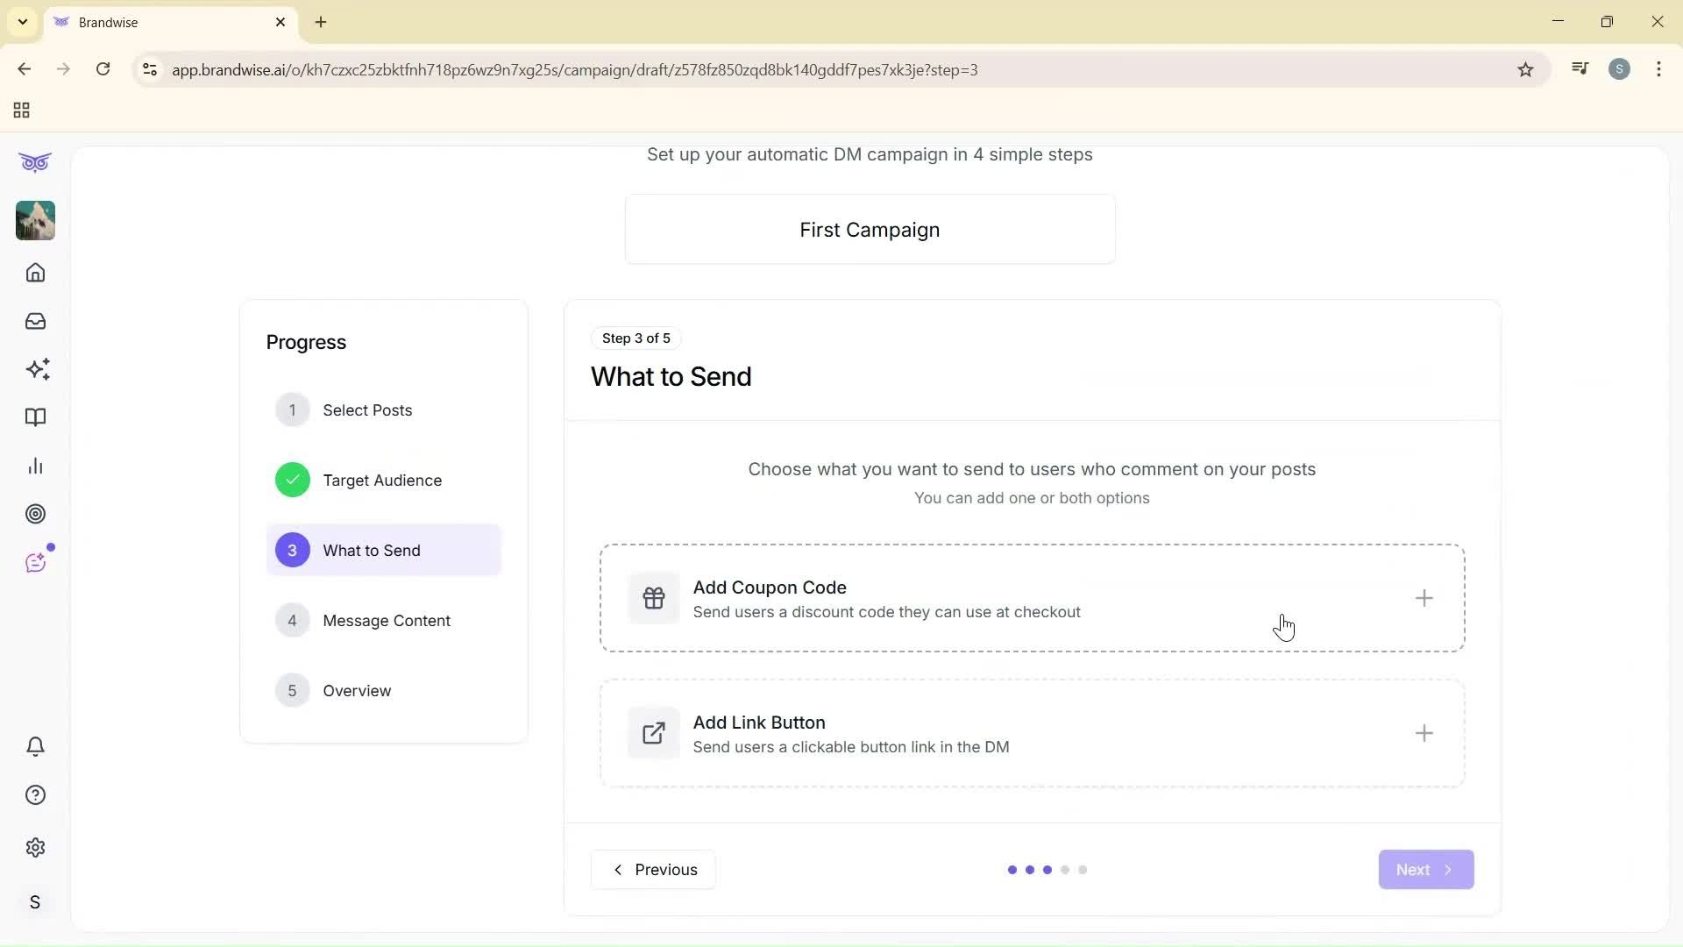Open the browser tab list chevron
The image size is (1683, 947).
click(22, 22)
